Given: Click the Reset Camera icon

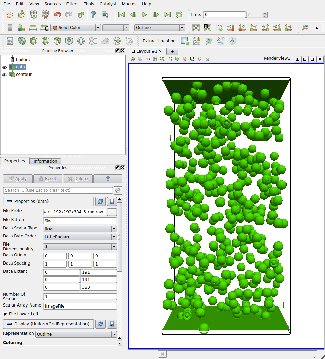Looking at the screenshot, I should (196, 28).
